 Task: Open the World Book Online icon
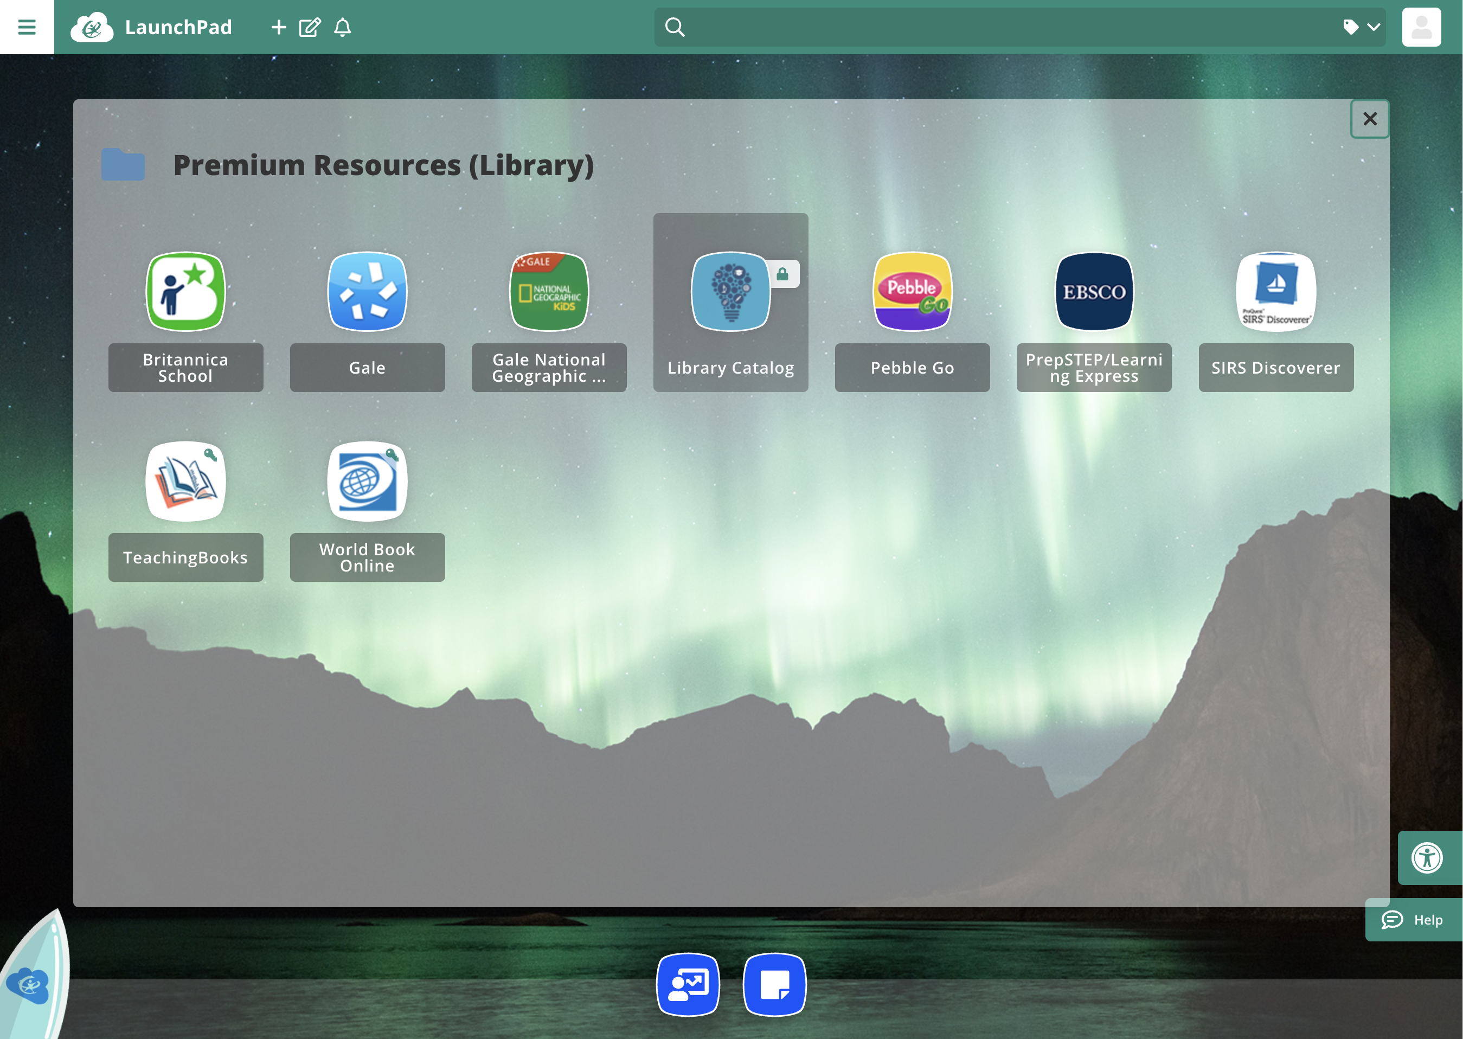367,481
